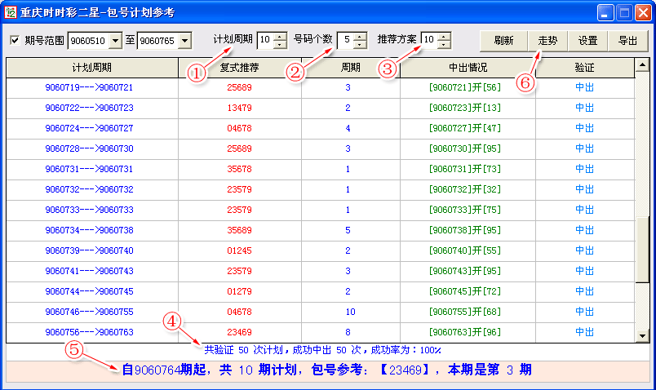Open the 设置 settings button

(587, 41)
